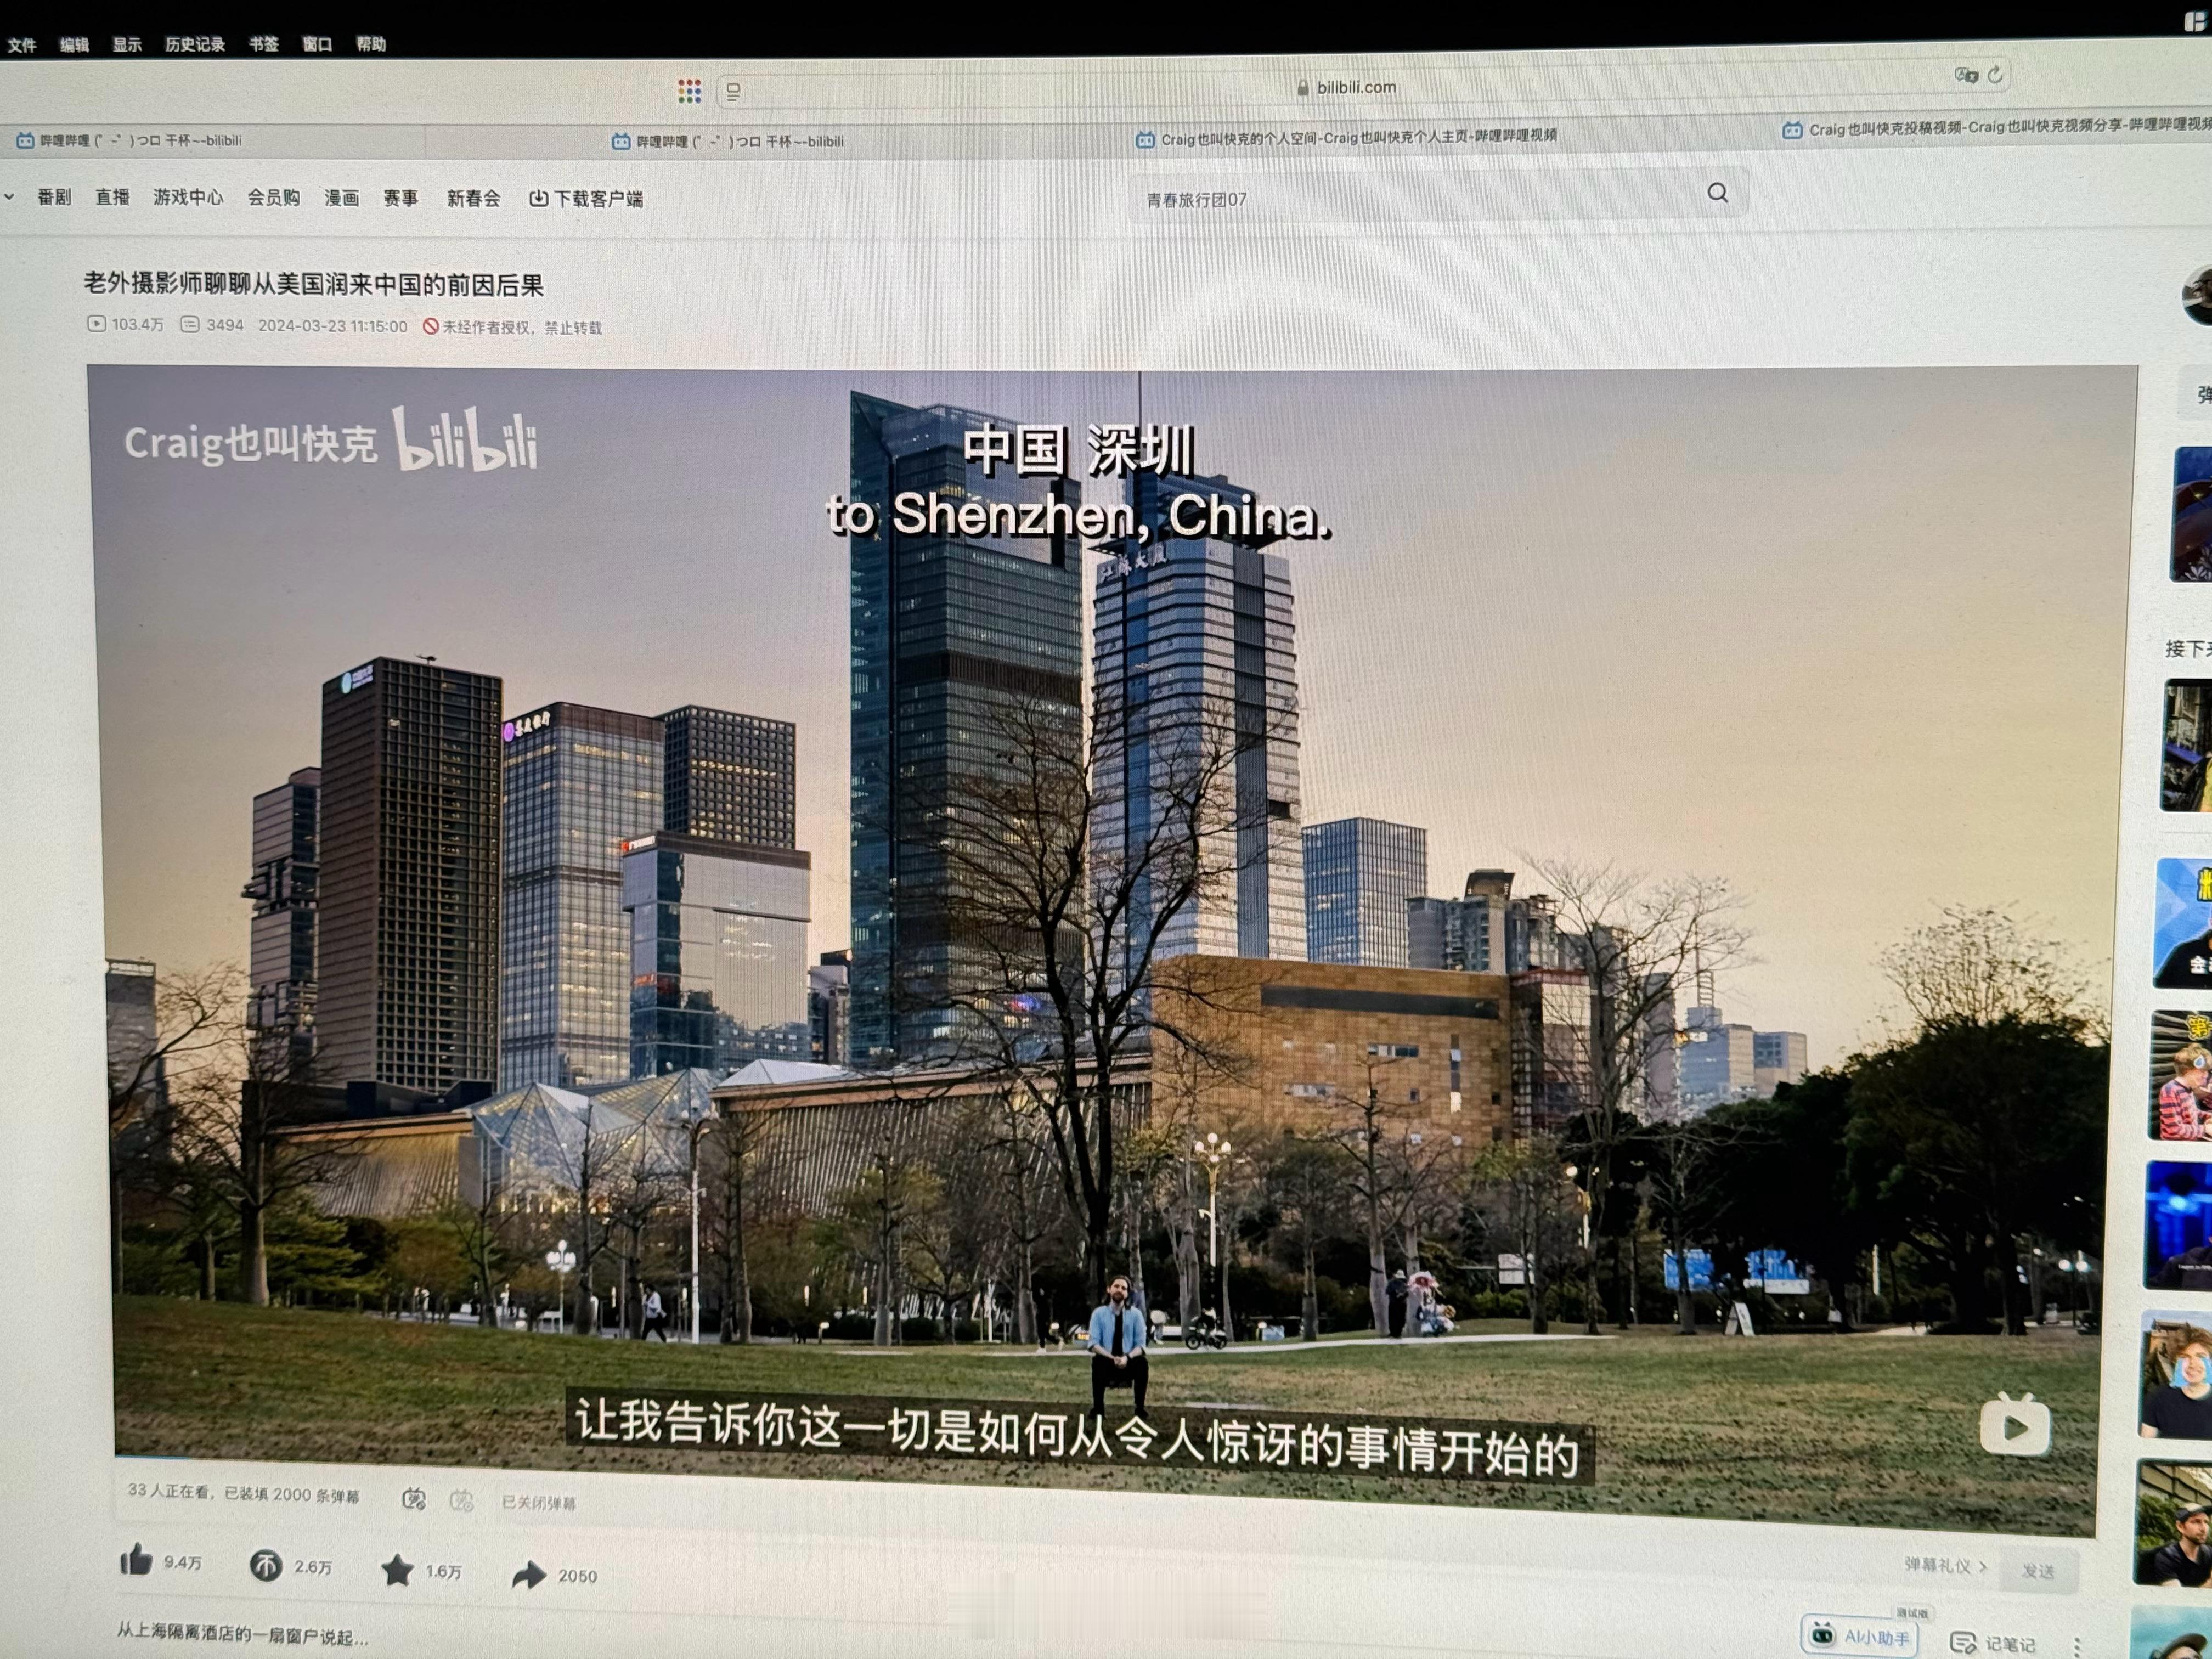Click the 下载客户端 download icon
This screenshot has height=1659, width=2212.
(538, 198)
